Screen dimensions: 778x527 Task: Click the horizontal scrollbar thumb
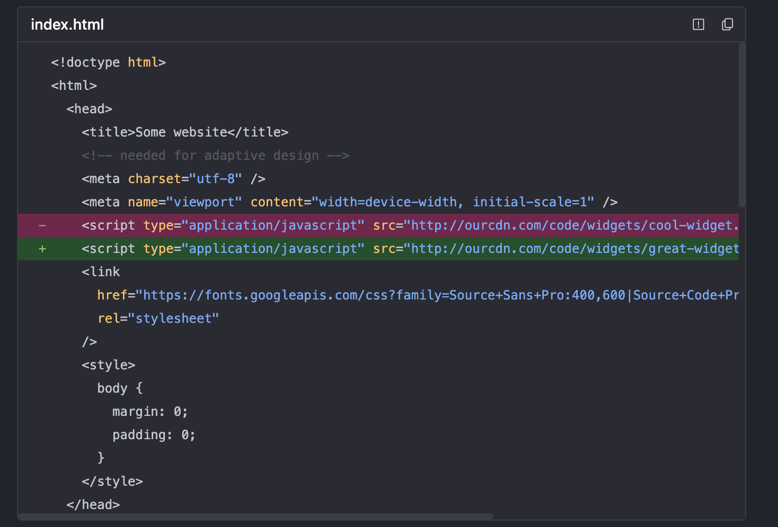click(x=255, y=516)
